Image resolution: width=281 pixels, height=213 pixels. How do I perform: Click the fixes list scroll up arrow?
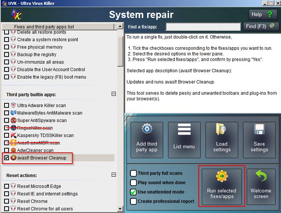coord(120,27)
